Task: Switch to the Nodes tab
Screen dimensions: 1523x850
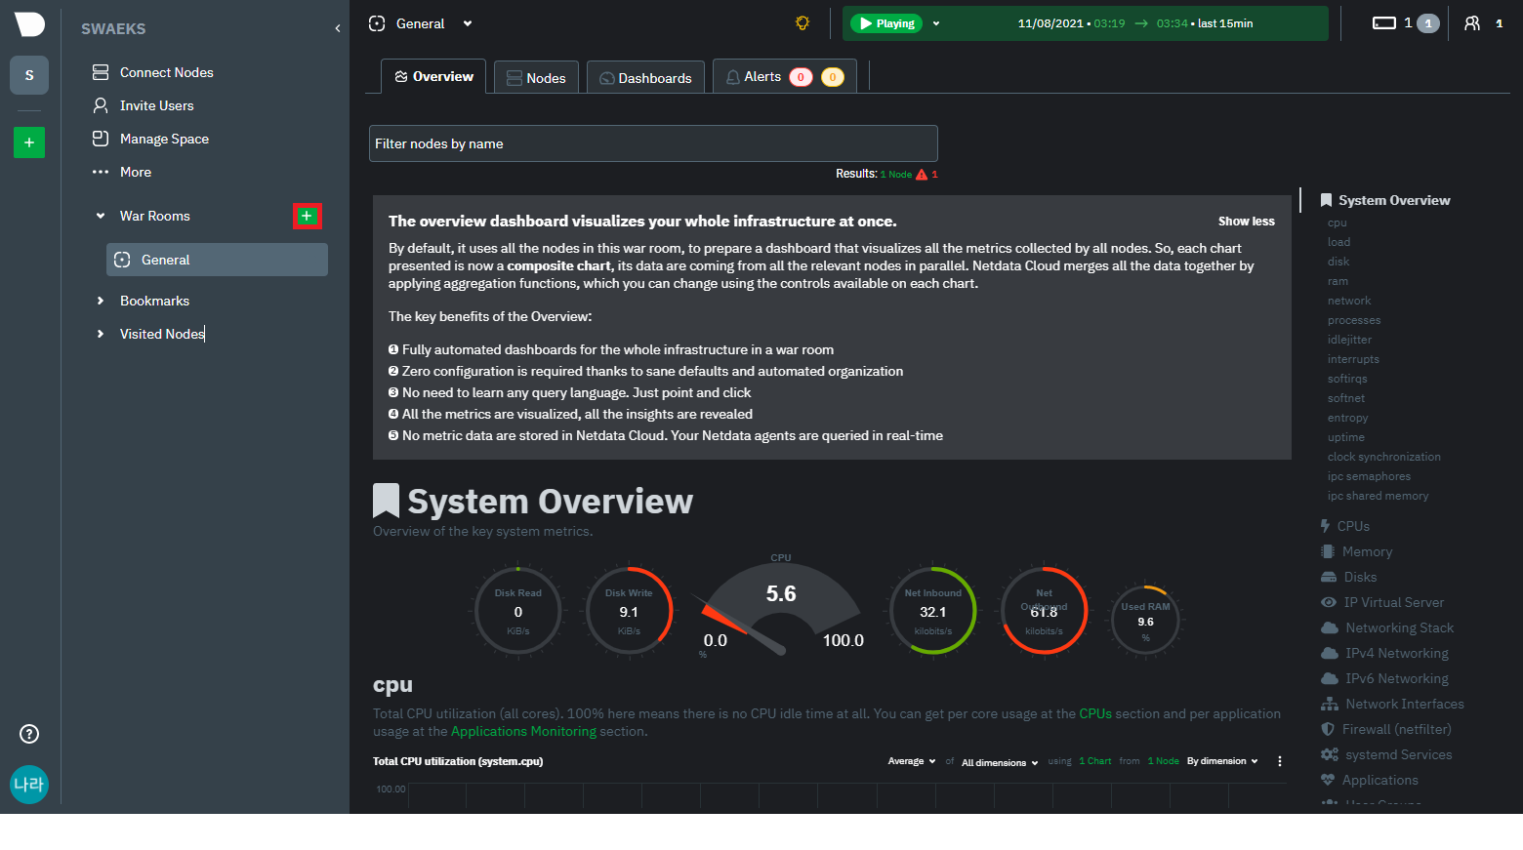Action: click(536, 78)
